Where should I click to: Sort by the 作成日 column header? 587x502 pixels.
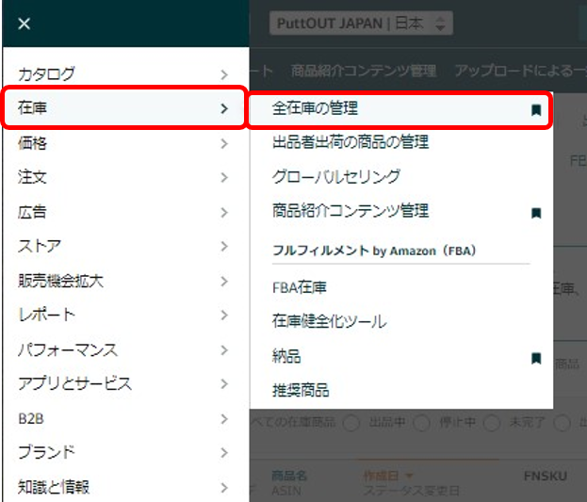tap(387, 476)
